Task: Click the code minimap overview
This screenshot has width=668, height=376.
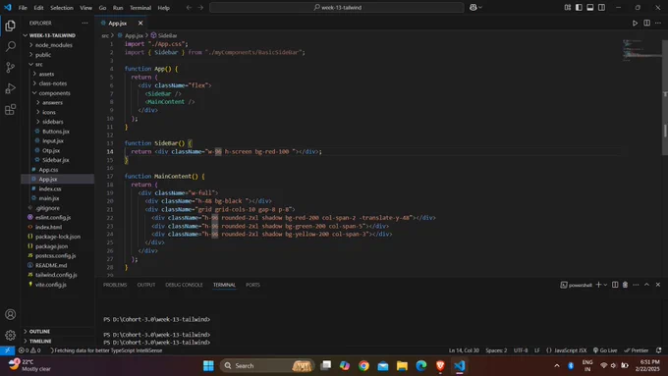Action: [641, 50]
